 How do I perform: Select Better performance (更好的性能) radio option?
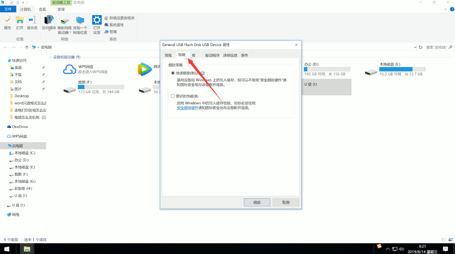173,96
